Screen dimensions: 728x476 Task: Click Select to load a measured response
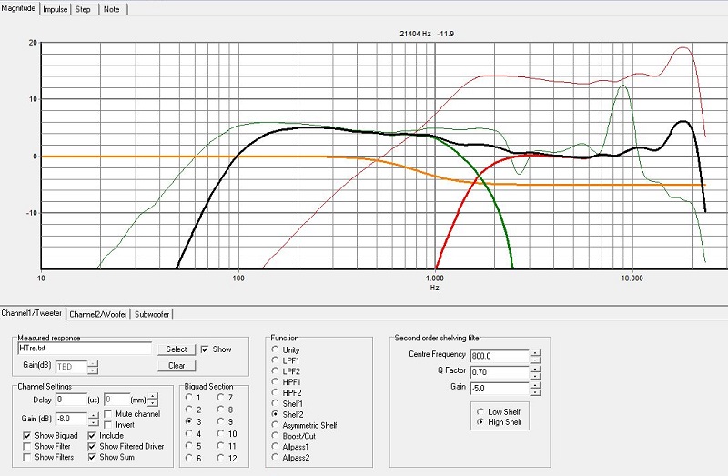(x=177, y=349)
